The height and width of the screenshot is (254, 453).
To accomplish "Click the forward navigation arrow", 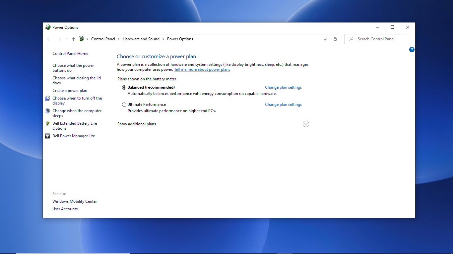I will tap(59, 39).
